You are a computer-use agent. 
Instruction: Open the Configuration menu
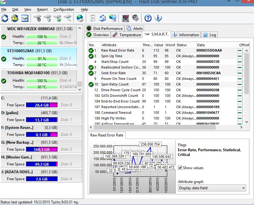(64, 9)
